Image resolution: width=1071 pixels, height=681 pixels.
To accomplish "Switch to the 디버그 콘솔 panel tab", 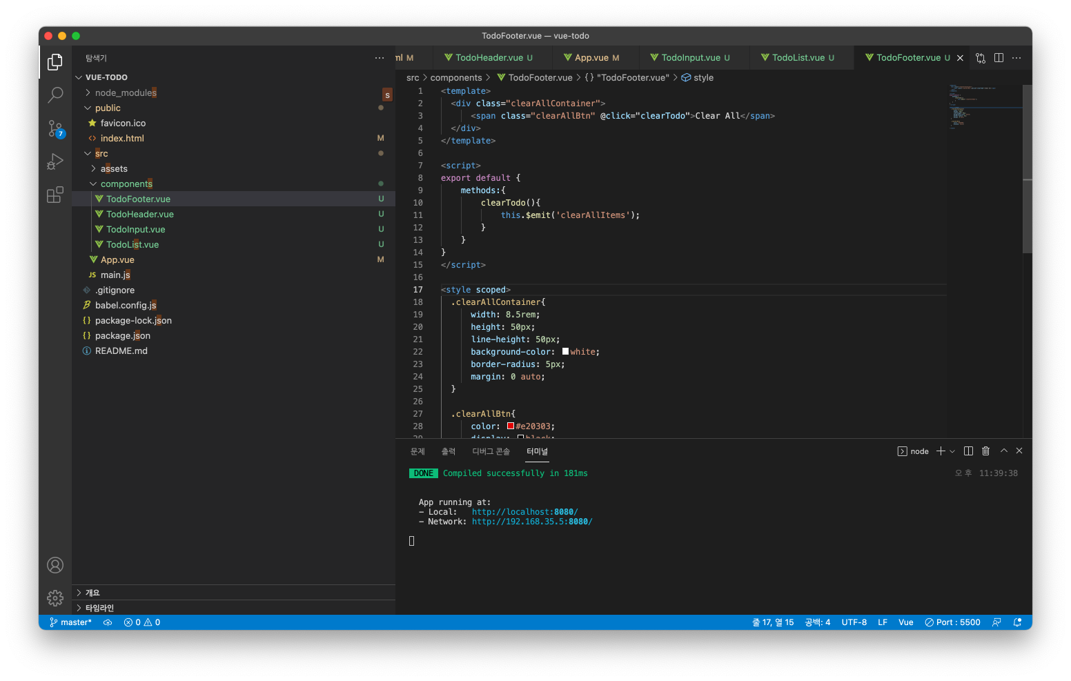I will [x=491, y=451].
